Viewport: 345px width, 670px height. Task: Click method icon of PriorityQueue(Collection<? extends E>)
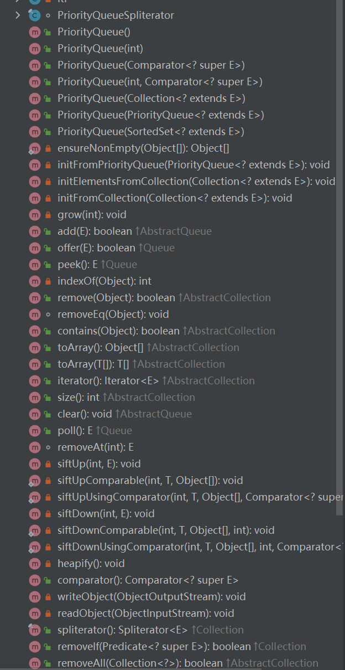(x=35, y=99)
